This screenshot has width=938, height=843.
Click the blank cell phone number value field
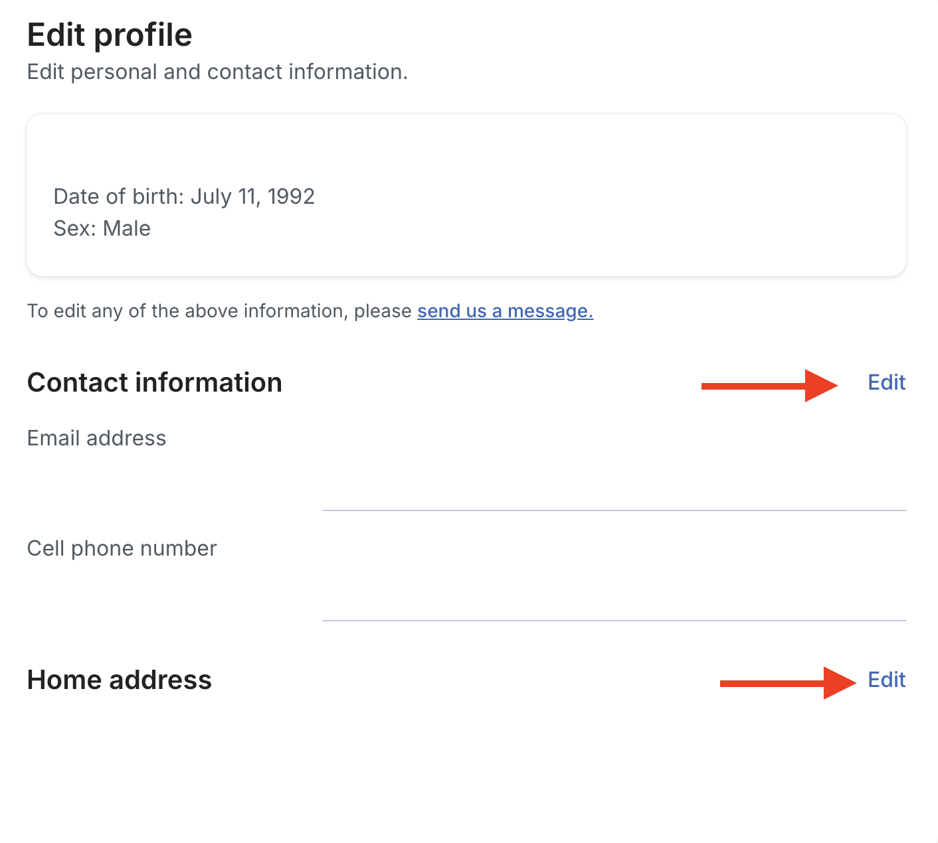[x=614, y=575]
